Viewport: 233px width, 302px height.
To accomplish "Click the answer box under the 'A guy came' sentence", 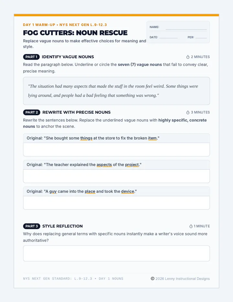I will pos(116,203).
